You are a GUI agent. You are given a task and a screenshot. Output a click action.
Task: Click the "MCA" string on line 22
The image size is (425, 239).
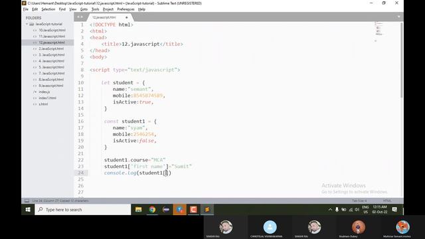coord(158,160)
